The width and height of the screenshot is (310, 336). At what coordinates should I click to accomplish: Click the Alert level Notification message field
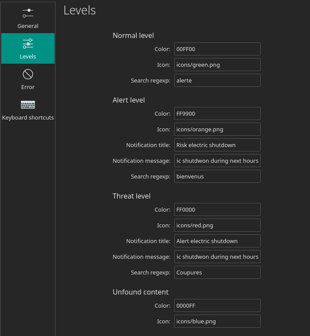pos(217,161)
